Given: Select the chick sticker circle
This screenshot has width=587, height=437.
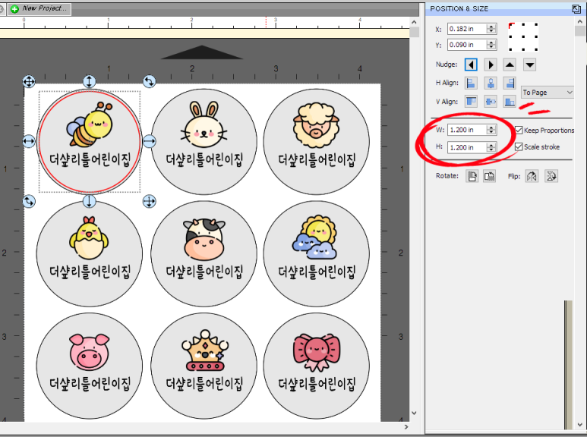Looking at the screenshot, I should (90, 253).
